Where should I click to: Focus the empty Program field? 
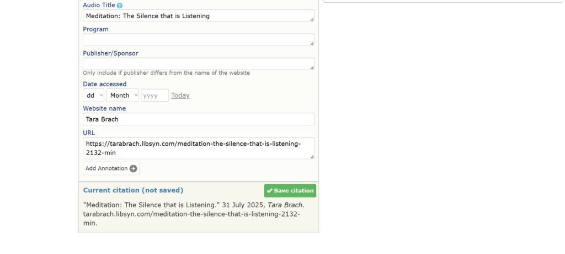click(199, 40)
